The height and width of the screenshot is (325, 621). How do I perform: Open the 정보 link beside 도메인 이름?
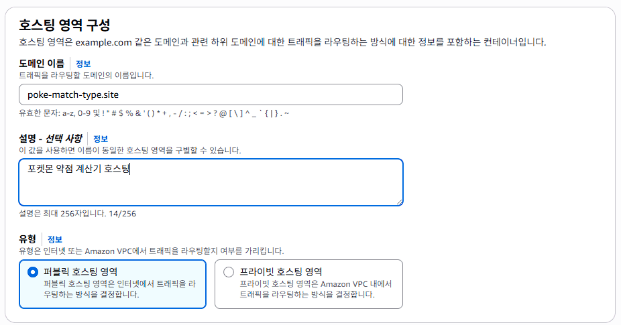83,64
